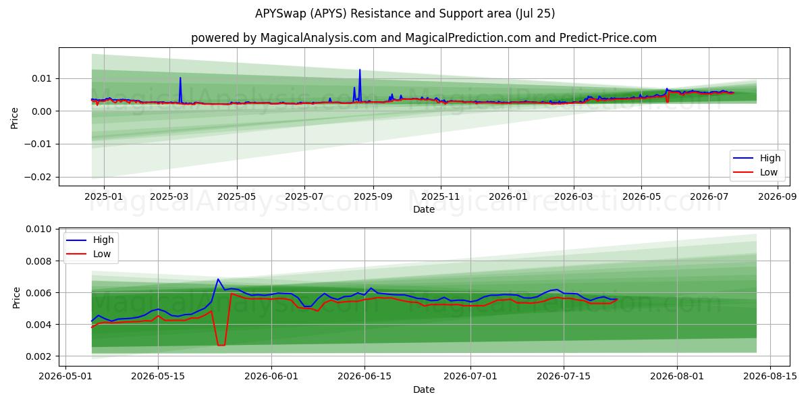Viewport: 810px width, 405px height.
Task: Click the top chart x-axis label '2025-09'
Action: coord(373,196)
